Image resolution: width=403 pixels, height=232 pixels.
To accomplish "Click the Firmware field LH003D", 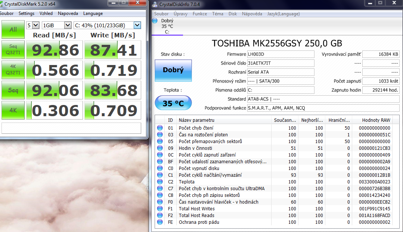I will (280, 54).
